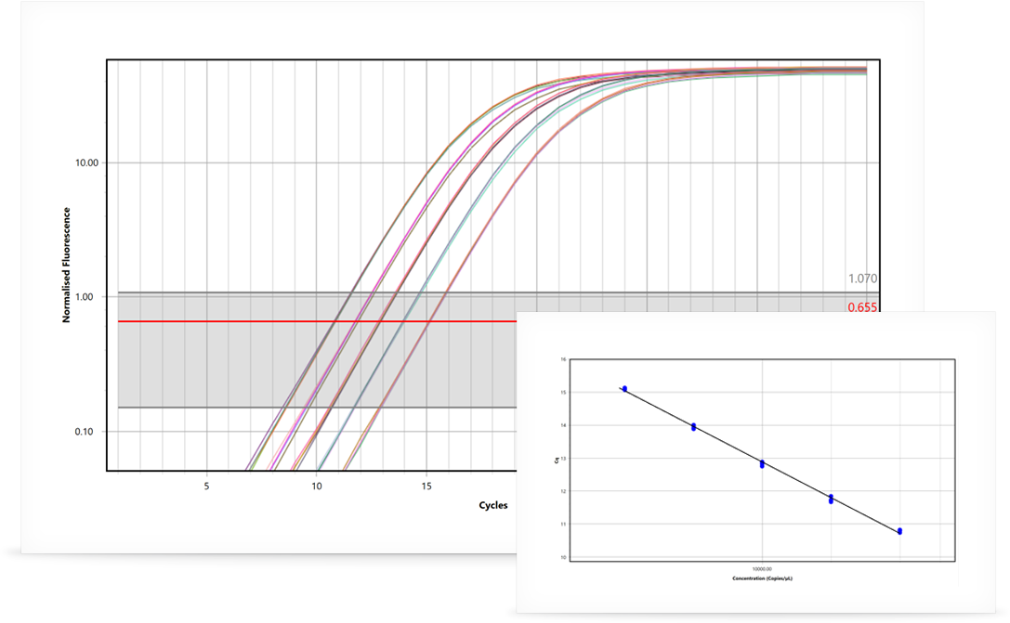Click the red threshold value "0.655"
Screen dimensions: 1010x623
click(862, 307)
